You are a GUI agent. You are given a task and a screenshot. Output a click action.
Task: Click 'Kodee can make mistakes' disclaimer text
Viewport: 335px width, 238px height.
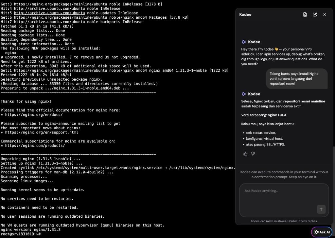[284, 221]
